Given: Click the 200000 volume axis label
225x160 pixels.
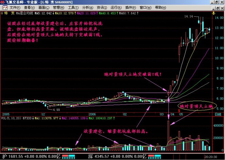Looking at the screenshot, I should 218,138.
